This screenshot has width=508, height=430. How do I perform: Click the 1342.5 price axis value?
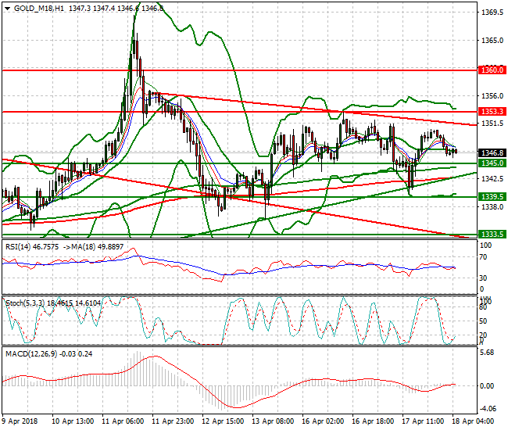coord(492,179)
